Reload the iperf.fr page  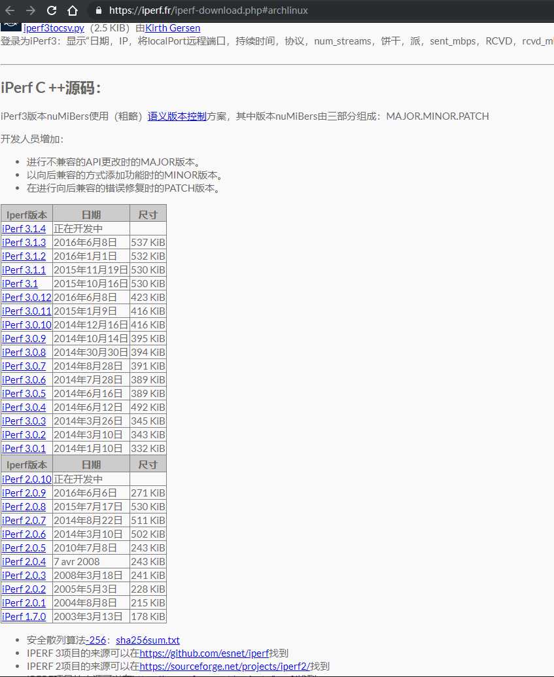click(x=52, y=10)
